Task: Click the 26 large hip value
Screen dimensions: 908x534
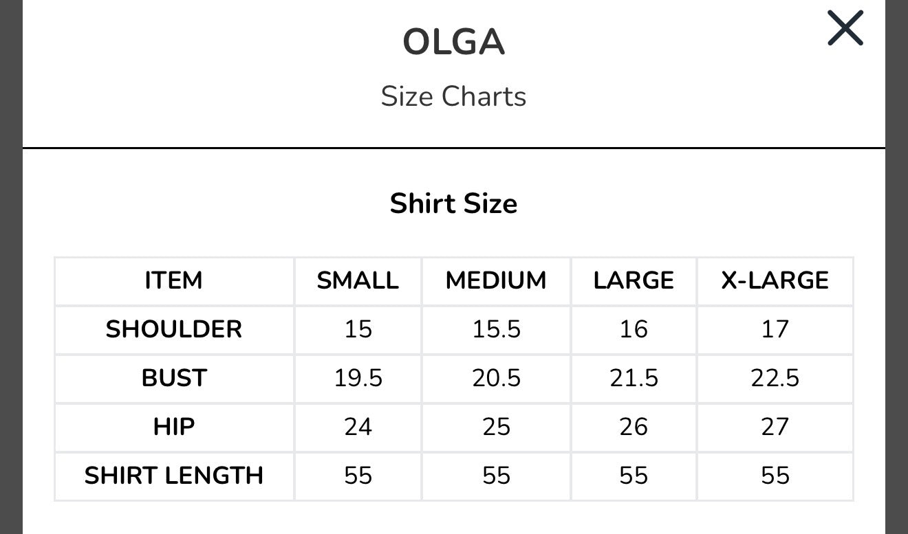Action: (634, 427)
